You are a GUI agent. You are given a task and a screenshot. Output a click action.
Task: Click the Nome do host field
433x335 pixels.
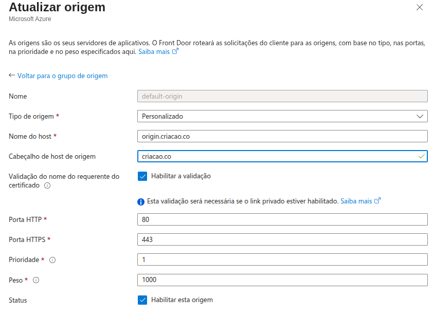[x=282, y=136]
